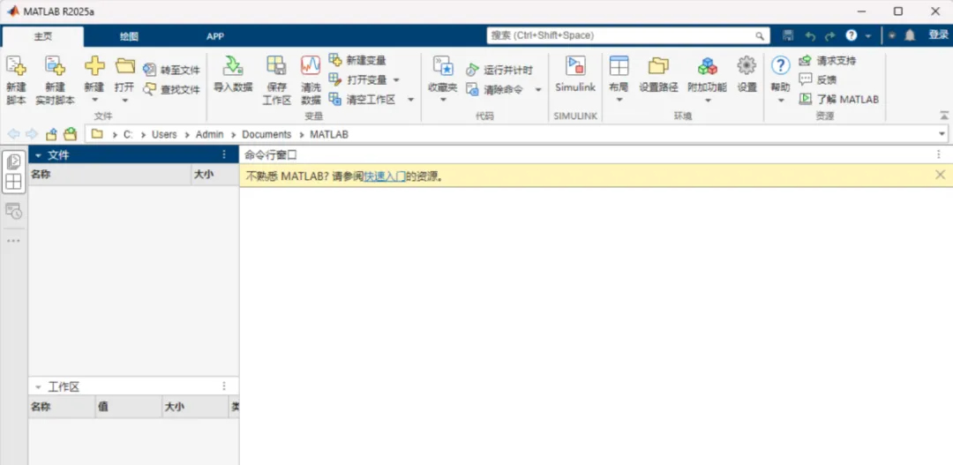
Task: Collapse the 工作区 panel arrow
Action: (38, 387)
